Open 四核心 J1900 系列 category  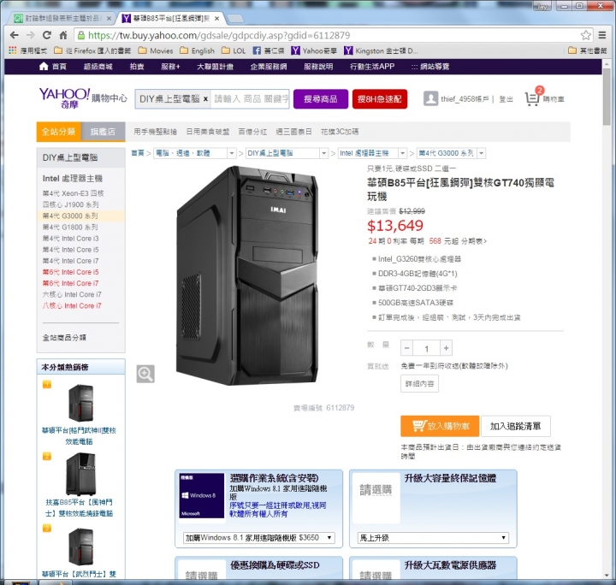tap(71, 204)
